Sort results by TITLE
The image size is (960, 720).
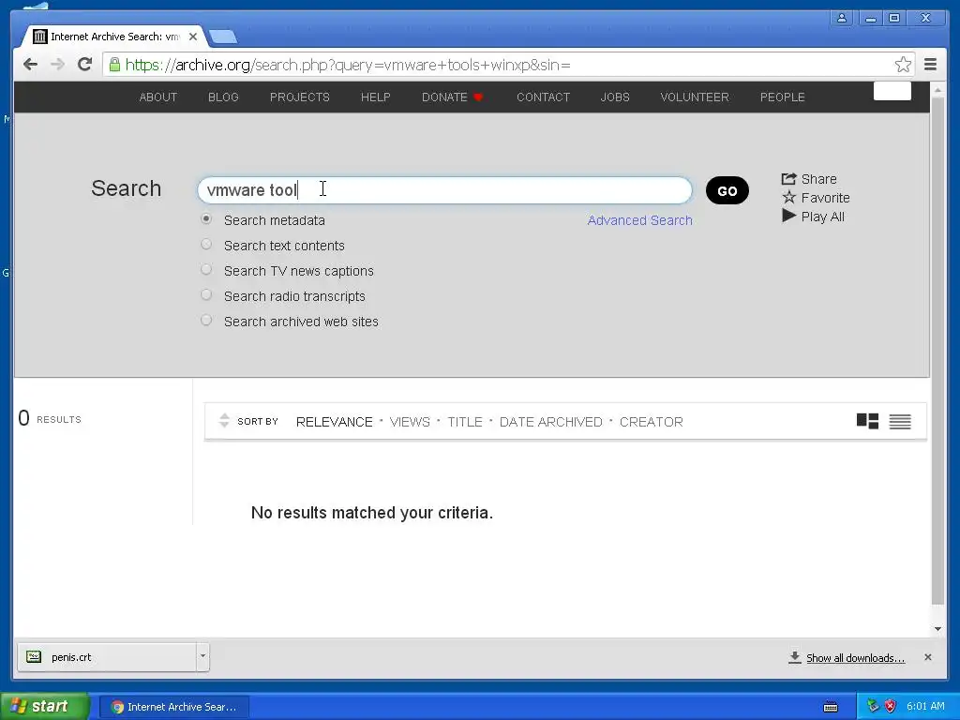click(465, 422)
